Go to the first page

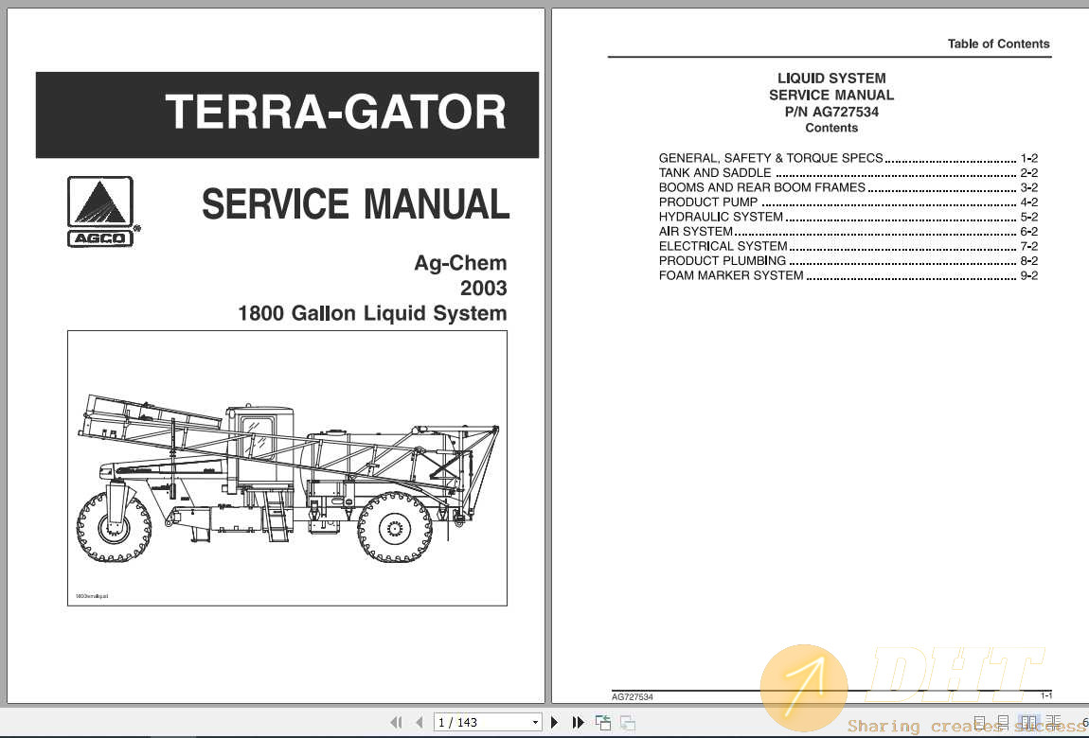[x=396, y=722]
